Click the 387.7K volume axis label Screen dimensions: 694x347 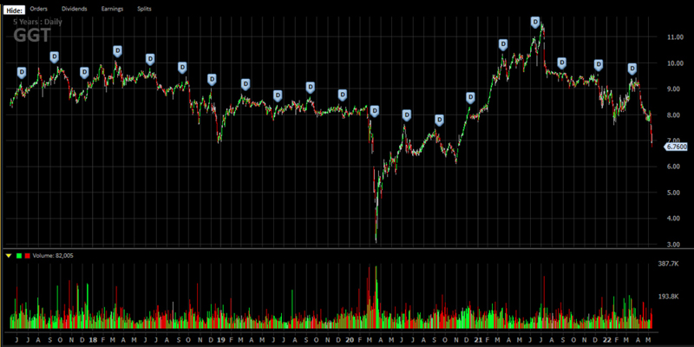[x=668, y=264]
